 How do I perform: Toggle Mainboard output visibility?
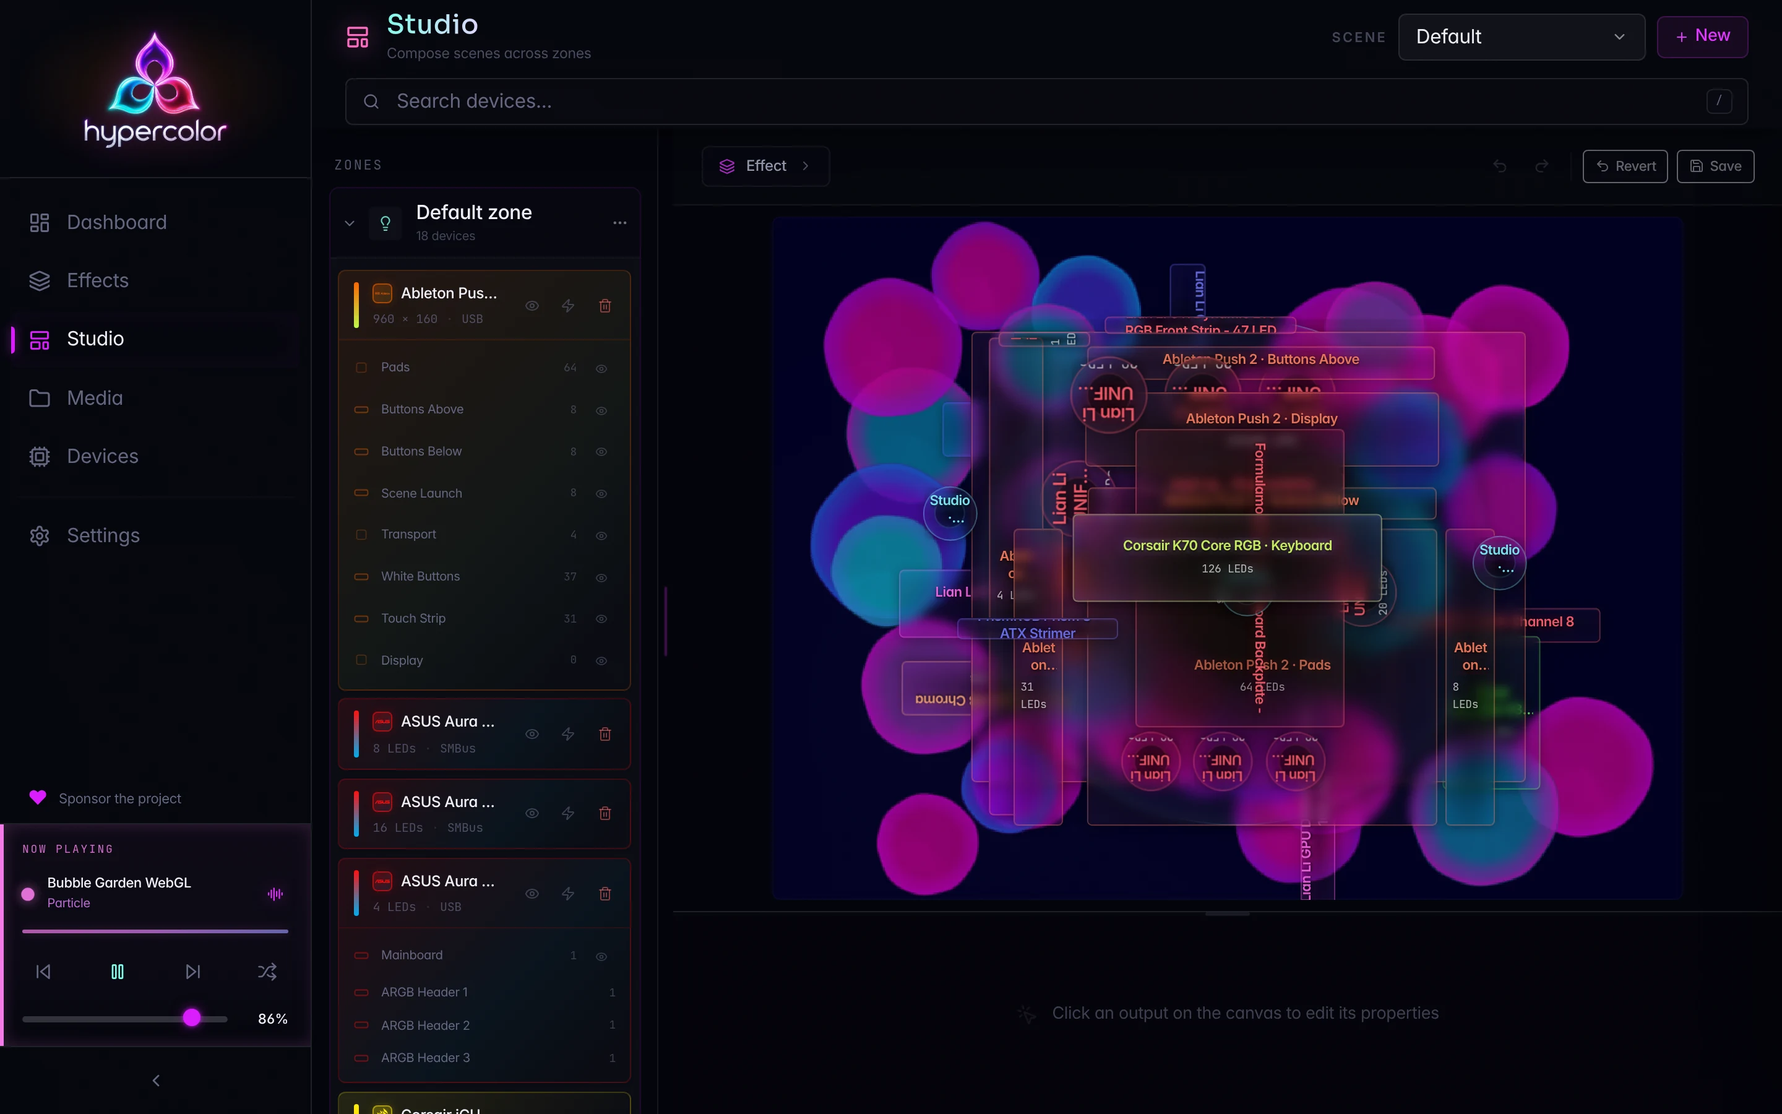click(x=601, y=956)
